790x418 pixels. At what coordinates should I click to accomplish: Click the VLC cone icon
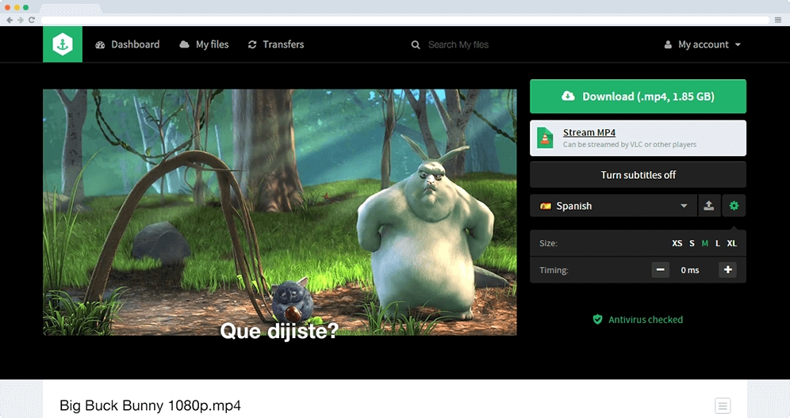click(x=545, y=138)
